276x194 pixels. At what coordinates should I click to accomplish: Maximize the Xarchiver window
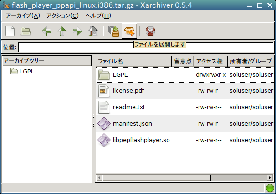[x=260, y=5]
